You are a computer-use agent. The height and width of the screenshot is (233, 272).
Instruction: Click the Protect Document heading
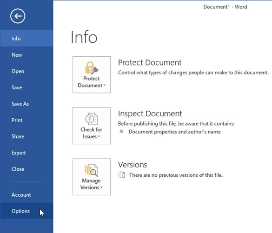150,63
